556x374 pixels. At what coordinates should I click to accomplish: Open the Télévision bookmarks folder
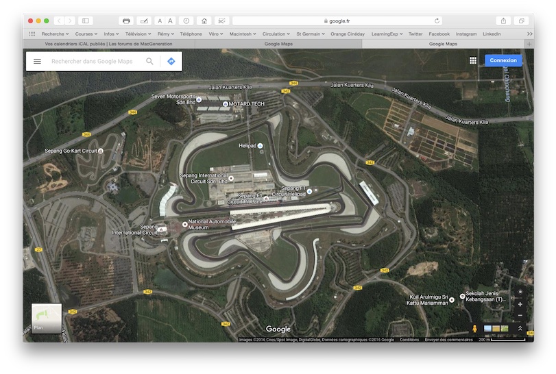point(138,34)
